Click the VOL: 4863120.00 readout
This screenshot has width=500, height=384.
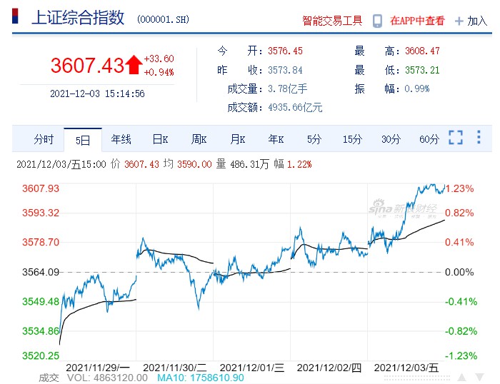107,378
